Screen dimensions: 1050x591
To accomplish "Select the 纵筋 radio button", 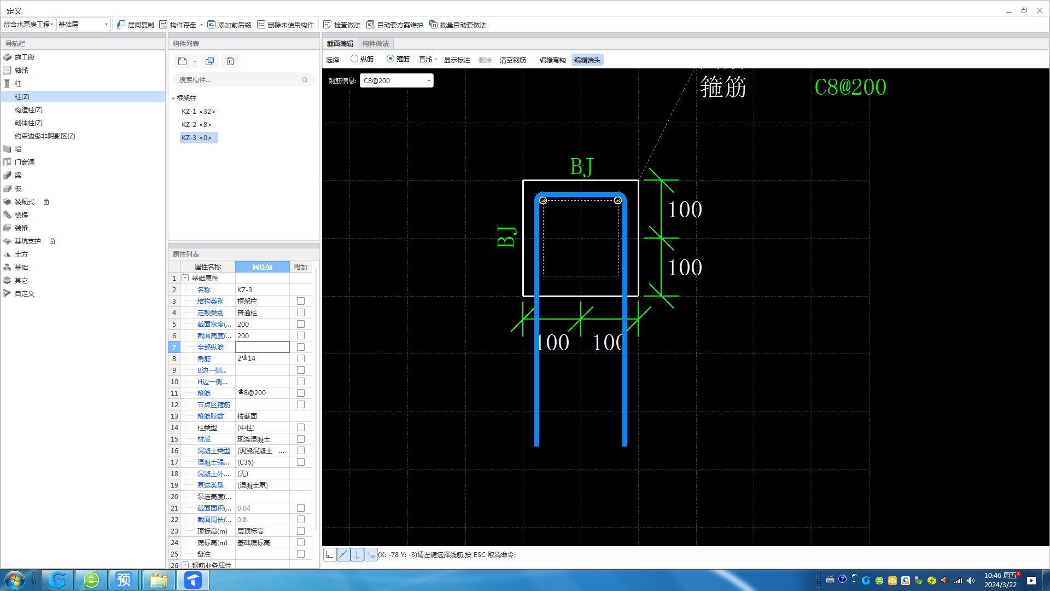I will coord(354,59).
